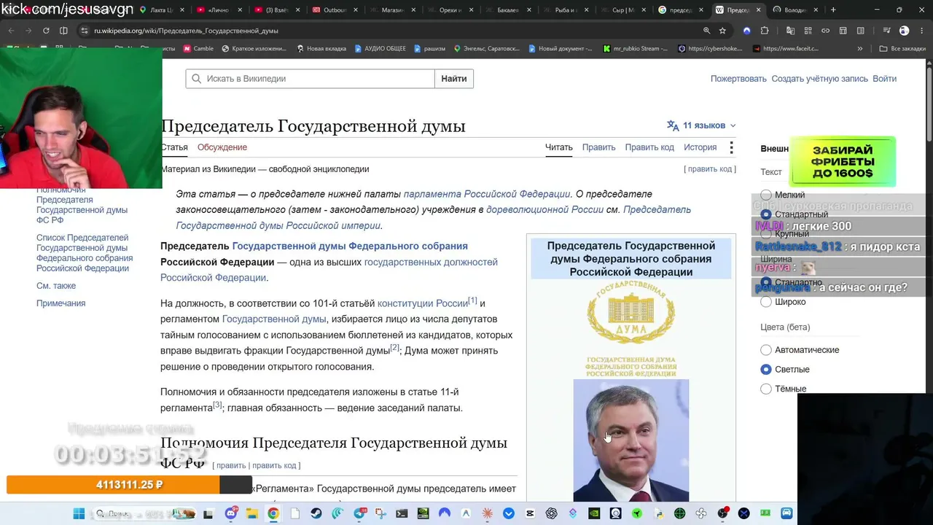Select the Мелкий text size option

coord(766,195)
